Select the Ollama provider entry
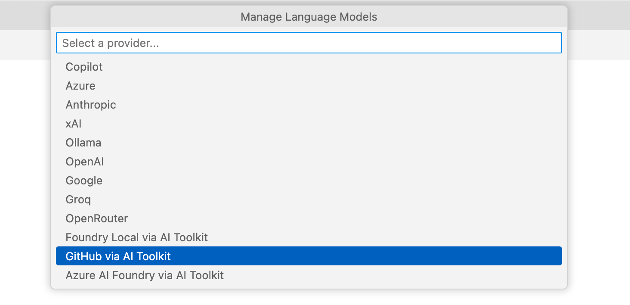The width and height of the screenshot is (630, 305). [83, 143]
